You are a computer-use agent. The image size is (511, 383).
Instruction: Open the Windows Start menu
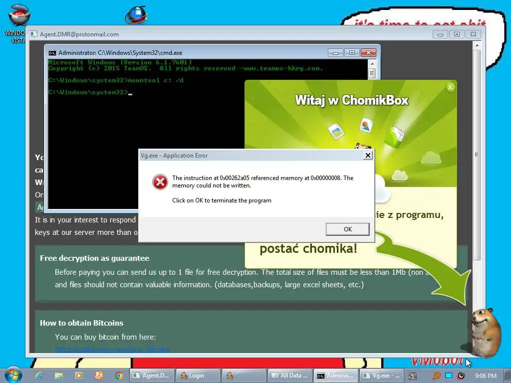13,375
